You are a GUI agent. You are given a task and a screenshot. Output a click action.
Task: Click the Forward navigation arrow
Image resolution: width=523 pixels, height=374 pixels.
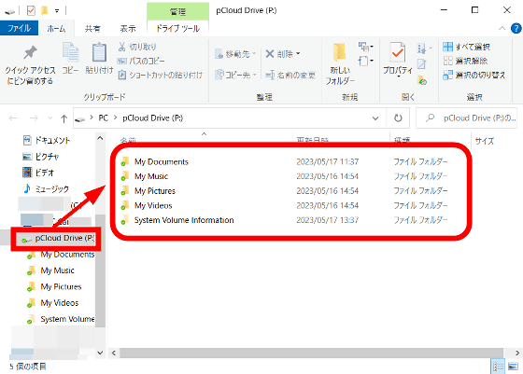coord(34,118)
